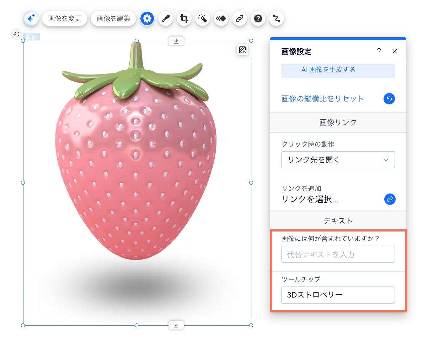Open the animation effects icon in toolbar

tap(221, 18)
